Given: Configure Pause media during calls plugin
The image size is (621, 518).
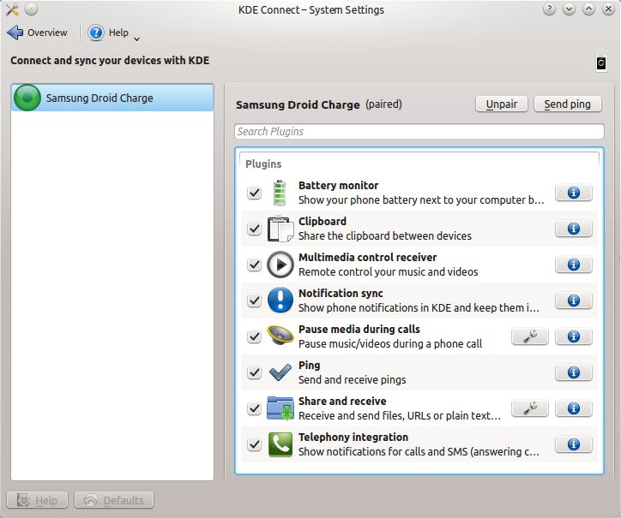Looking at the screenshot, I should click(530, 336).
